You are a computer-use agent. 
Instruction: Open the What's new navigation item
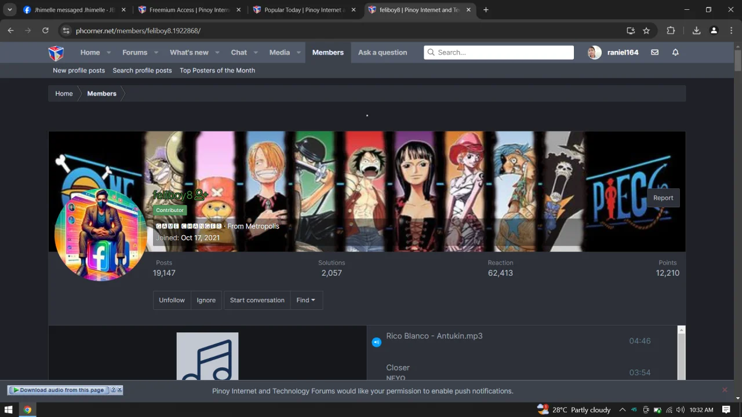pyautogui.click(x=189, y=52)
